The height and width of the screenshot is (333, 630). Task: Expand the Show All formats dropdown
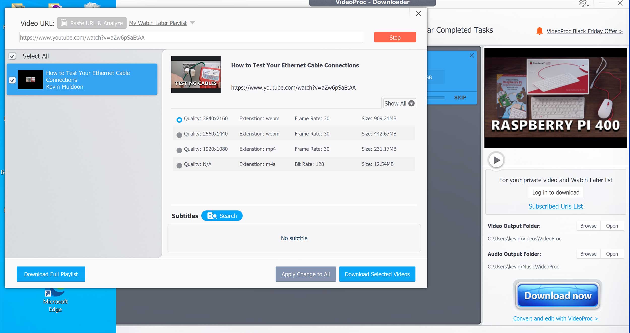(399, 103)
